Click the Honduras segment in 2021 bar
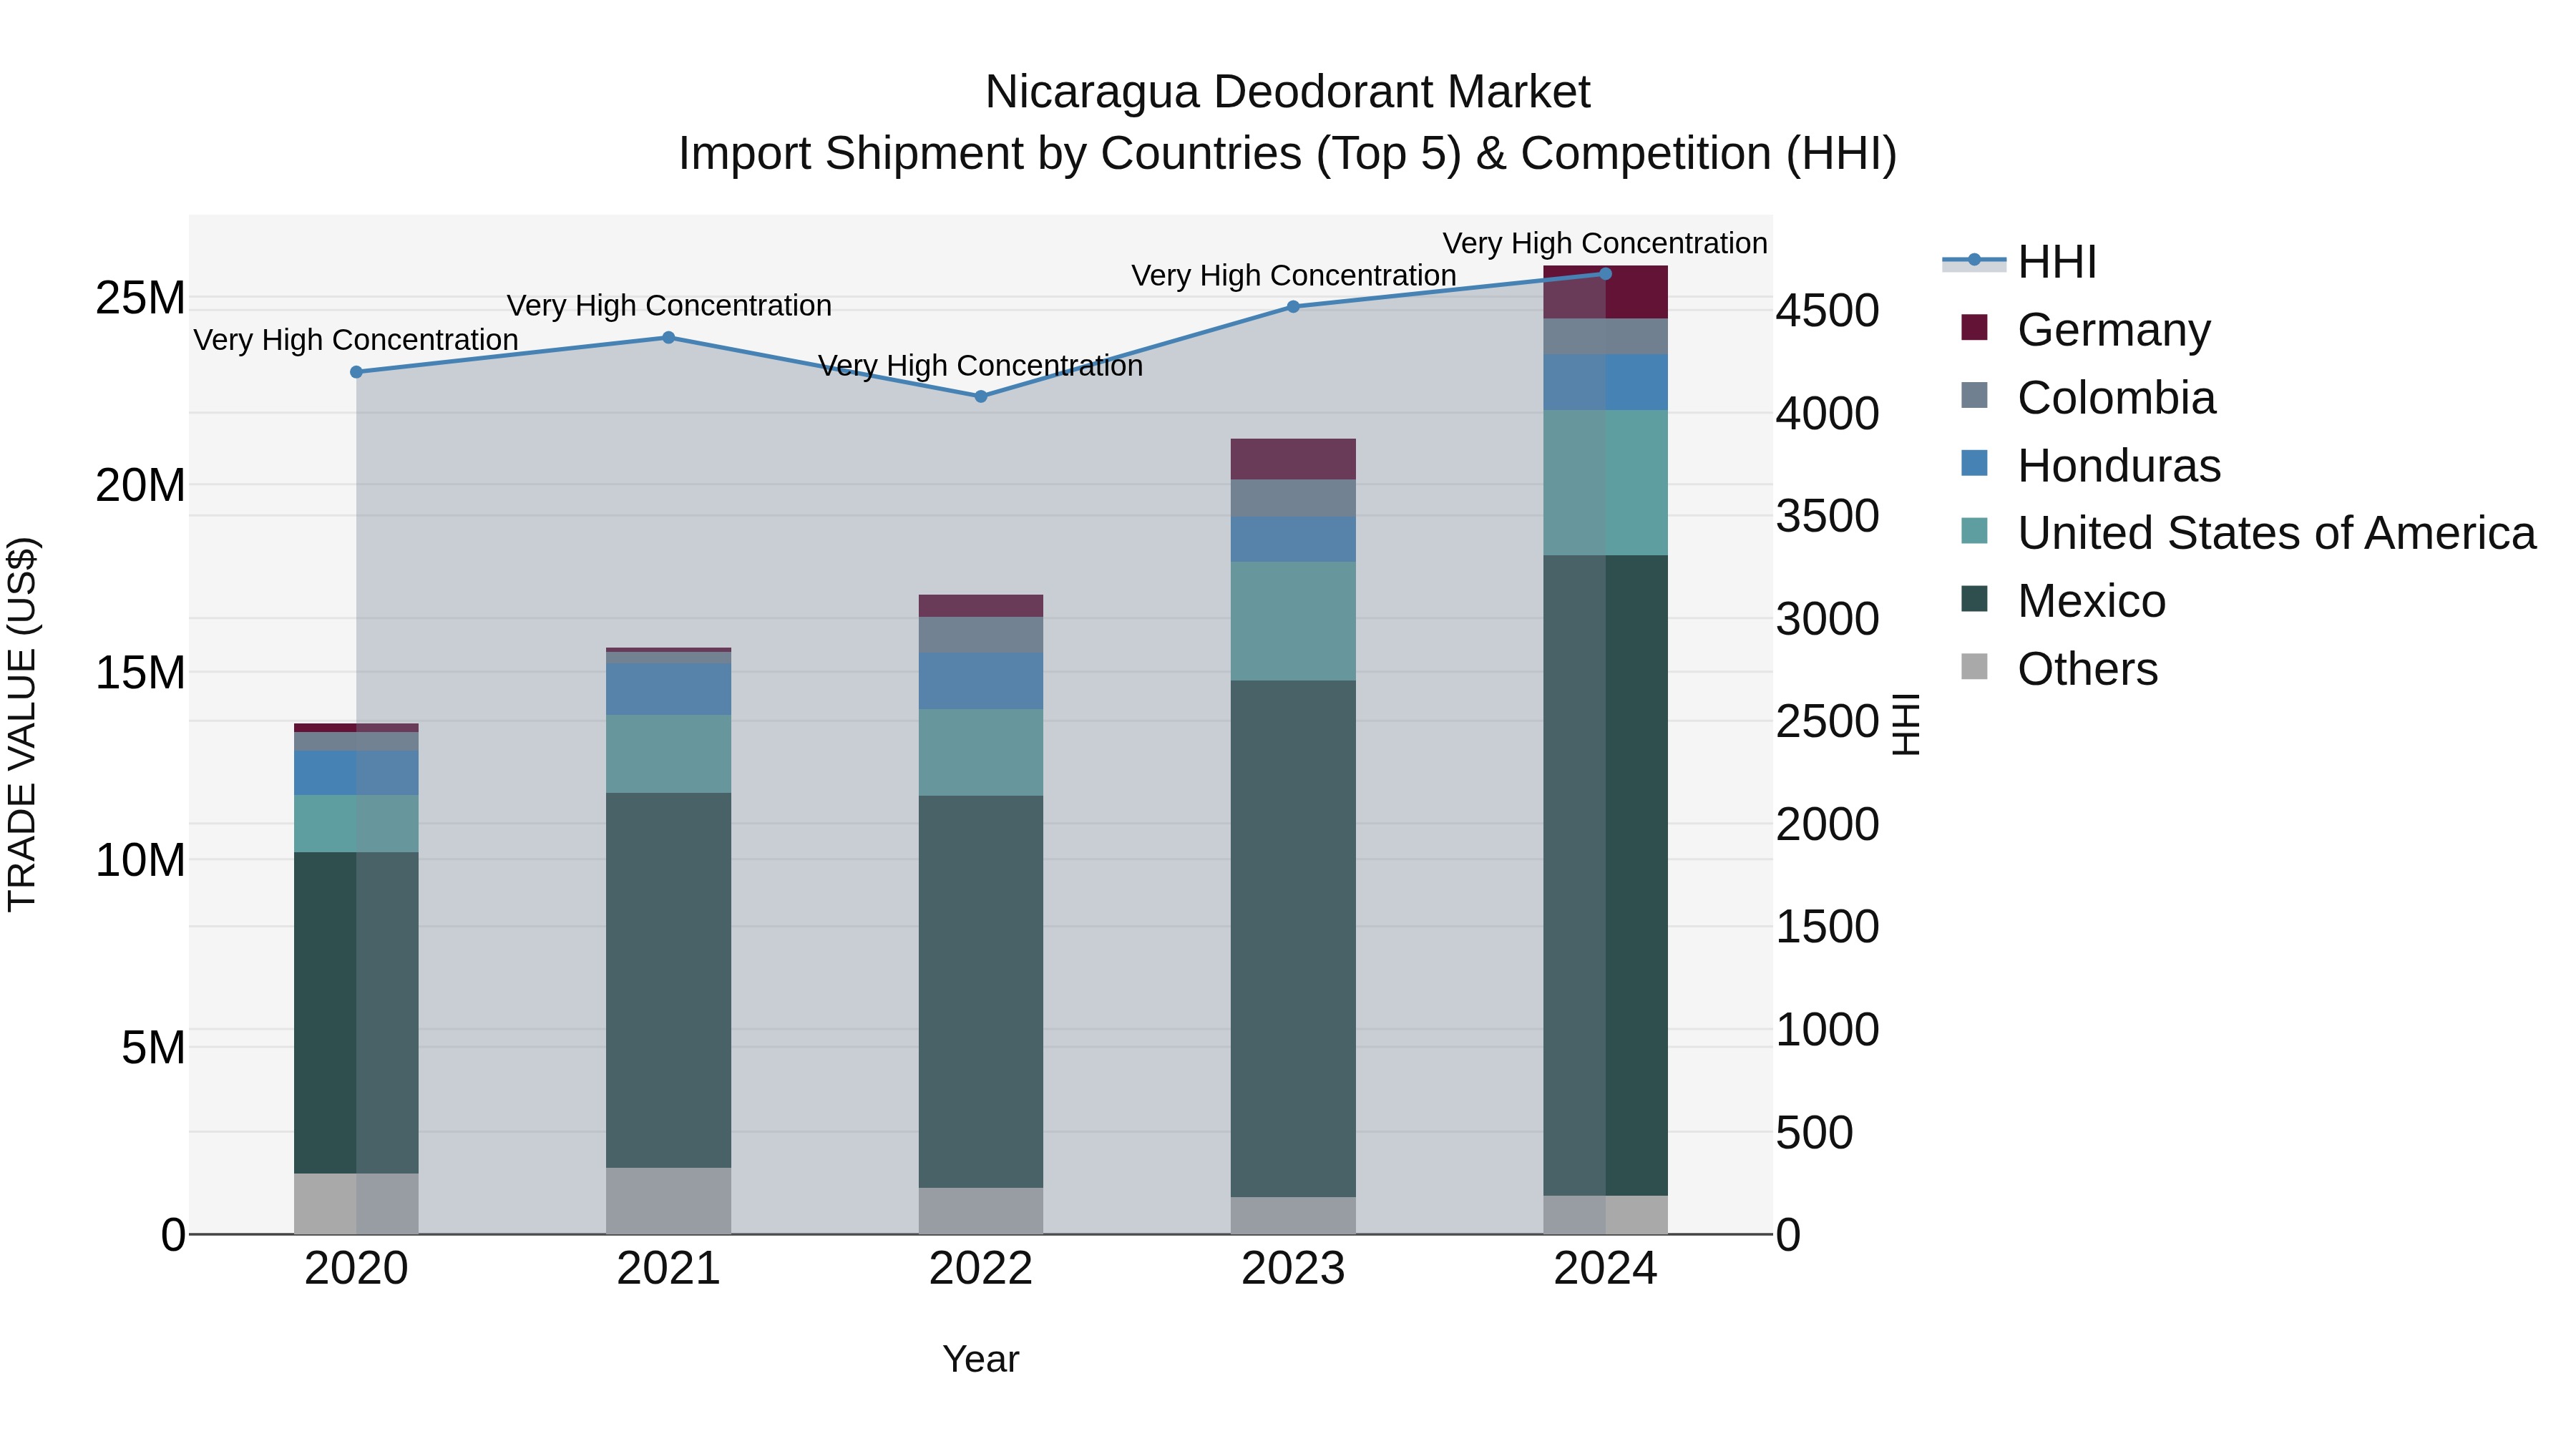This screenshot has width=2576, height=1449. [x=669, y=689]
